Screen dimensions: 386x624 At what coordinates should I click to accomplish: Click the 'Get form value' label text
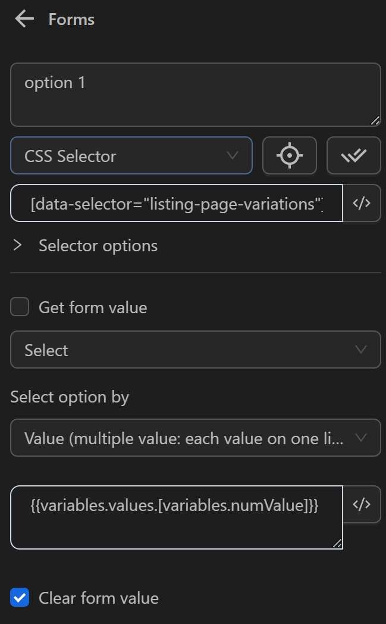coord(93,307)
